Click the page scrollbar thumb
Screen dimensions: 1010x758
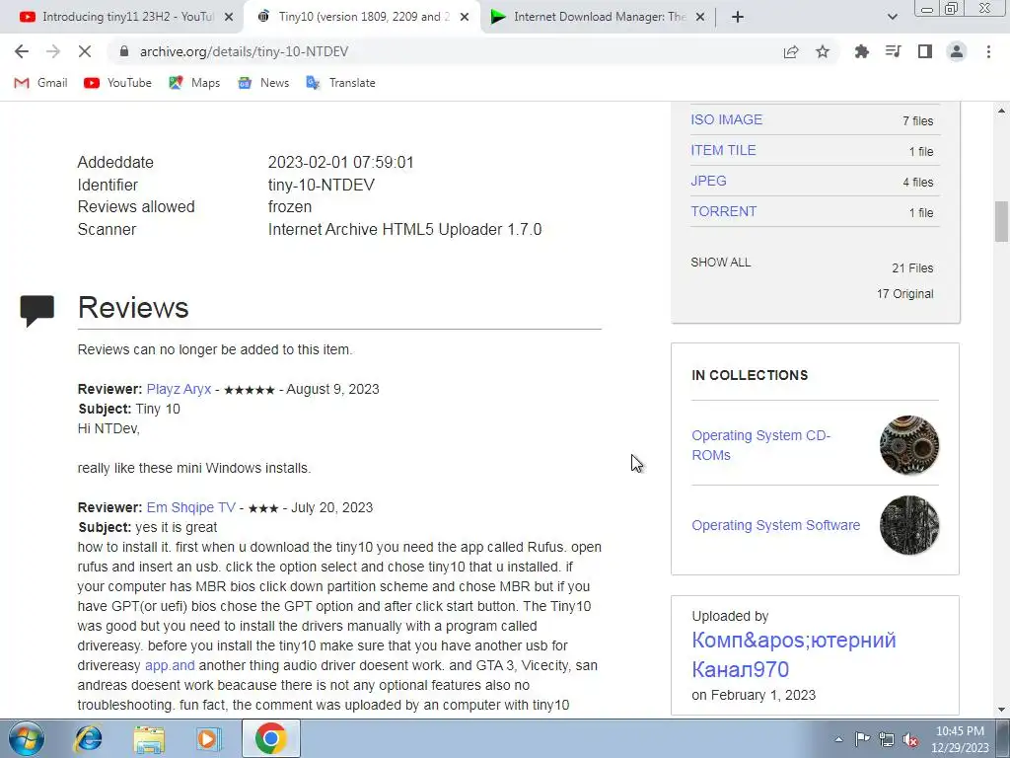point(1001,221)
